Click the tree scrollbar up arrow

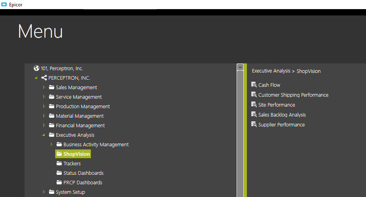(x=240, y=67)
